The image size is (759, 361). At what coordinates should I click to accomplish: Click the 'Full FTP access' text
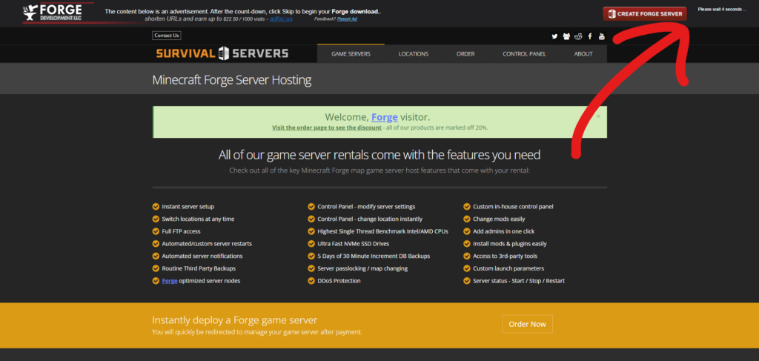[181, 231]
